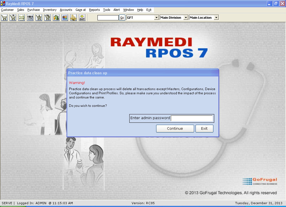Click the 'Practice data clean up' dialog title

(x=87, y=73)
